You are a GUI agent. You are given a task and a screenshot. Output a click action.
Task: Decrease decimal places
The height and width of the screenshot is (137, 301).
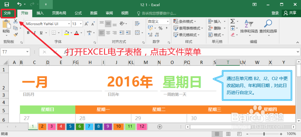[x=157, y=35]
